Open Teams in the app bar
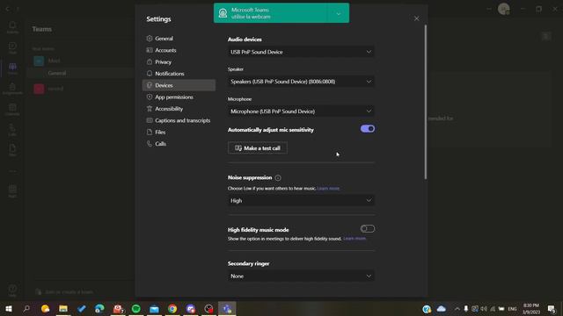This screenshot has height=316, width=563. (12, 68)
